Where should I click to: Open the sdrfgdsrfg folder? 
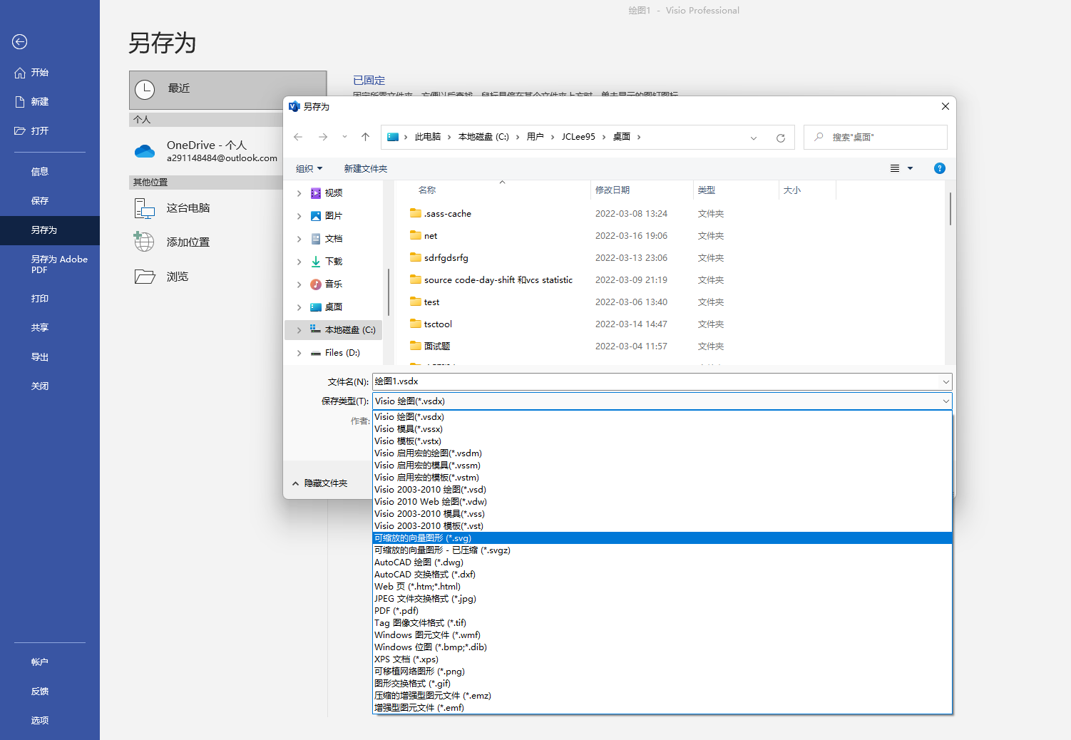(446, 257)
